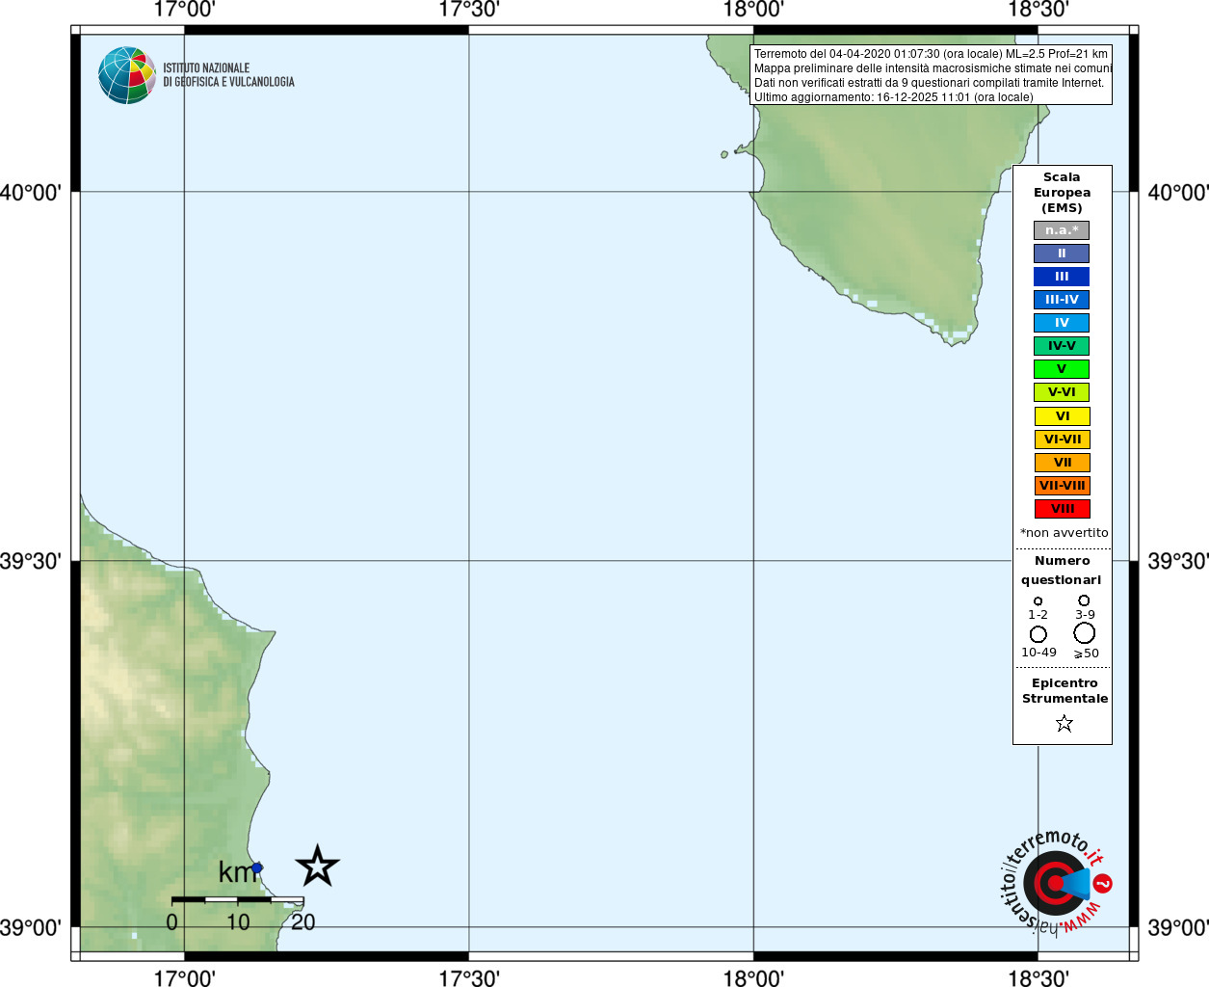The height and width of the screenshot is (987, 1209).
Task: Click the 10-49 questionnaires circle symbol
Action: point(1038,634)
